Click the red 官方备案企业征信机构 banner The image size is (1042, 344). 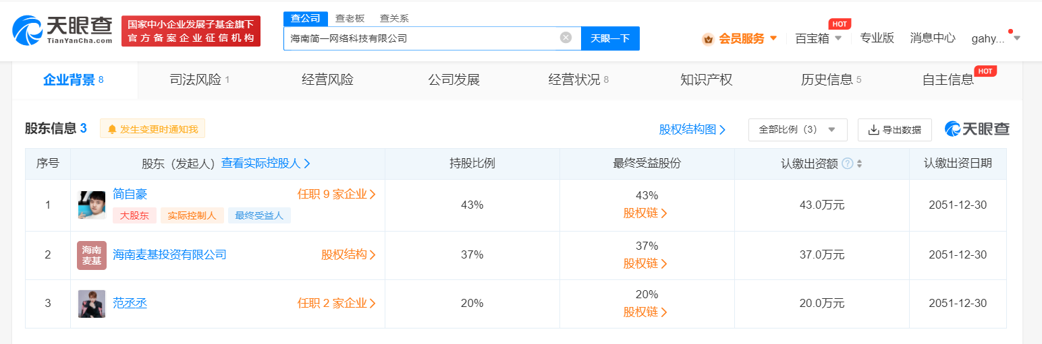coord(191,31)
